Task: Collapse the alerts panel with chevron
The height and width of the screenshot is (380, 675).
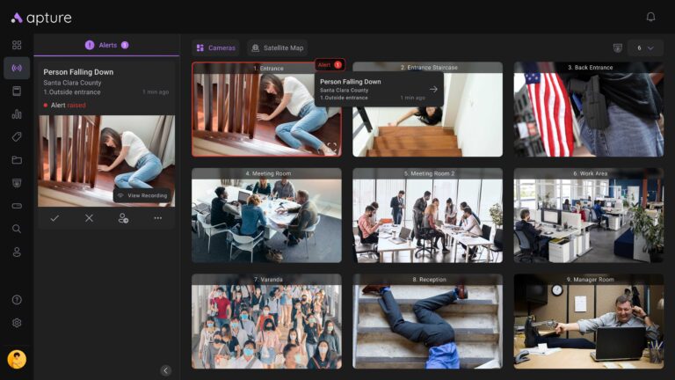Action: coord(165,370)
